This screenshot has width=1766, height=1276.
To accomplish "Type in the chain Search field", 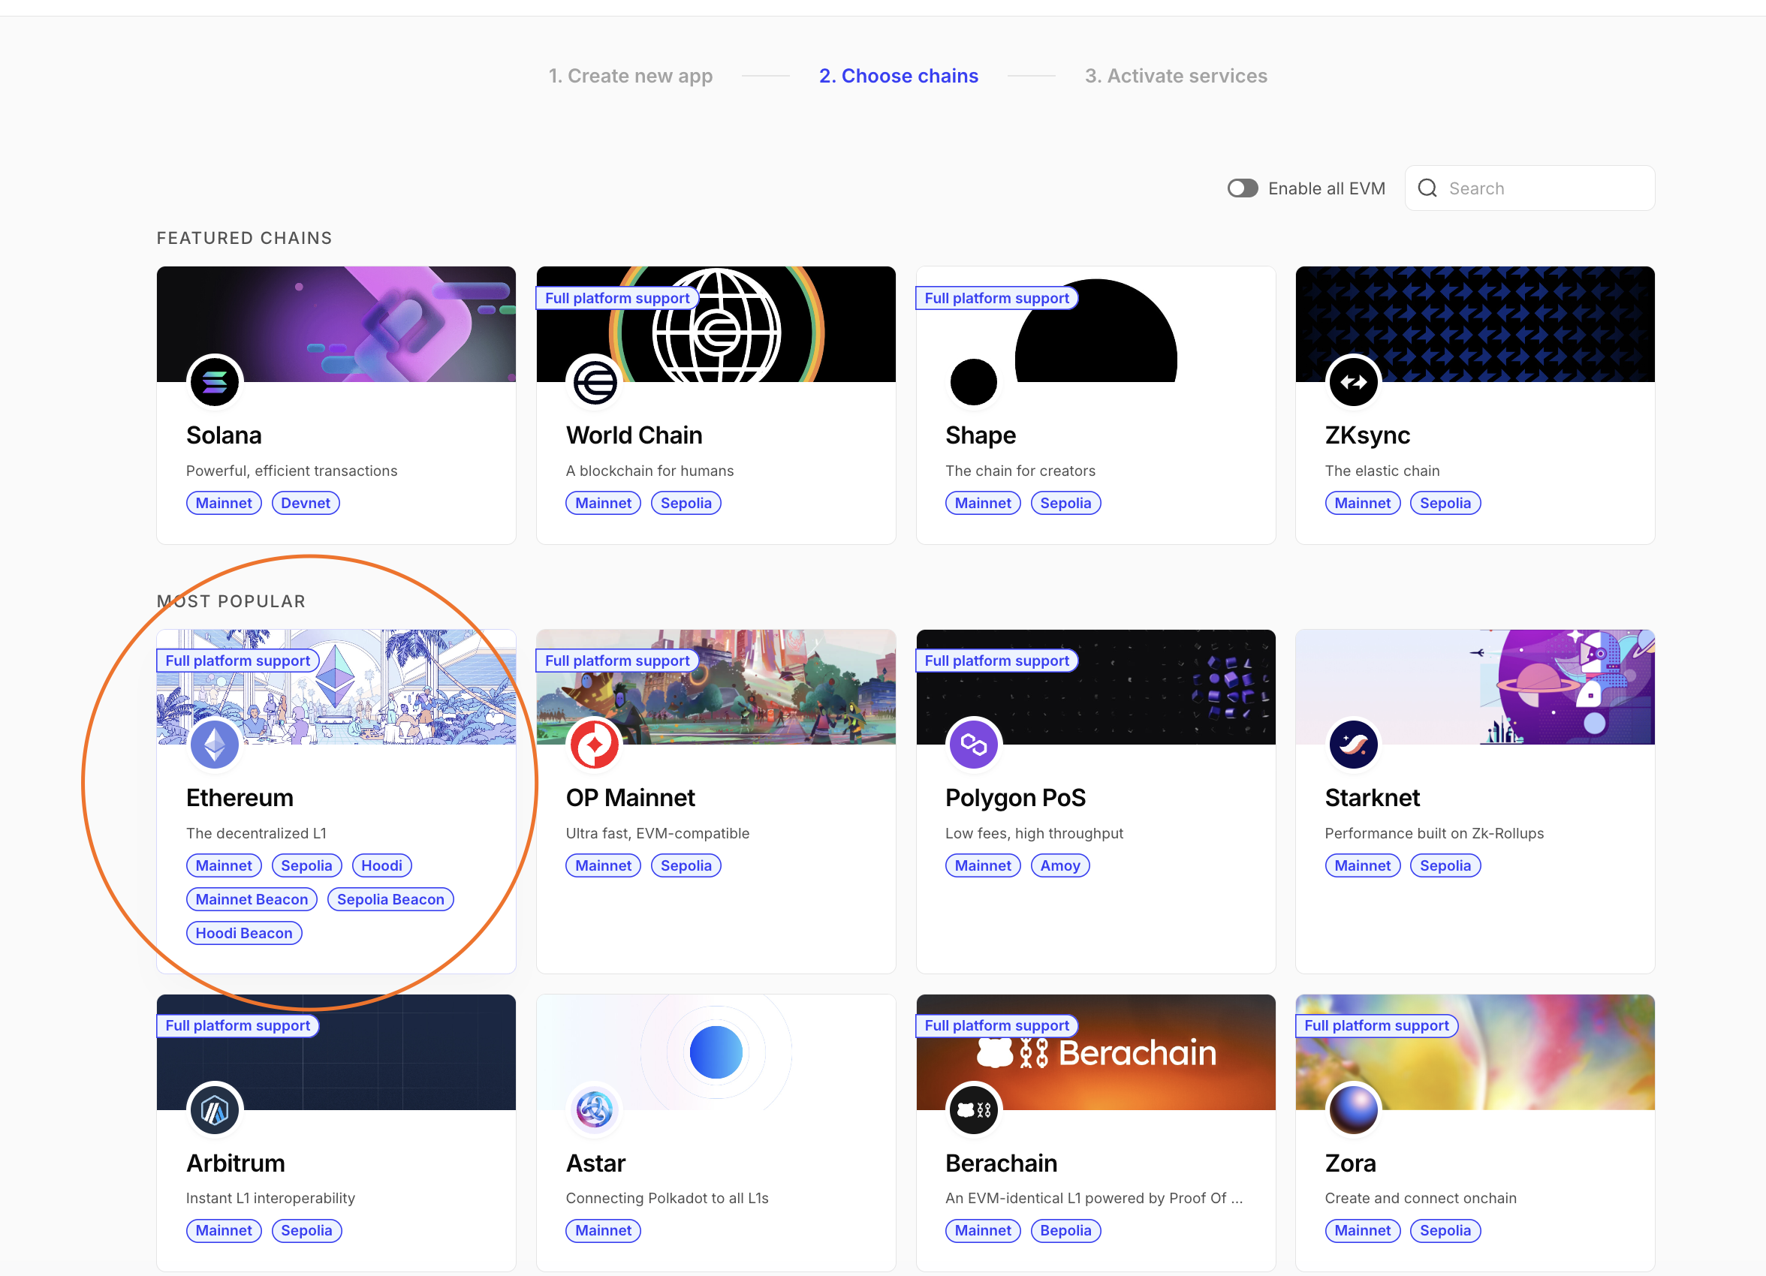I will pyautogui.click(x=1546, y=188).
